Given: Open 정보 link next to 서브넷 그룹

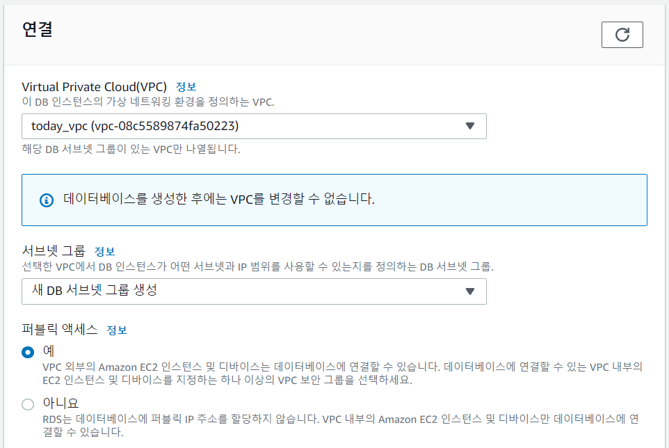Looking at the screenshot, I should coord(104,251).
